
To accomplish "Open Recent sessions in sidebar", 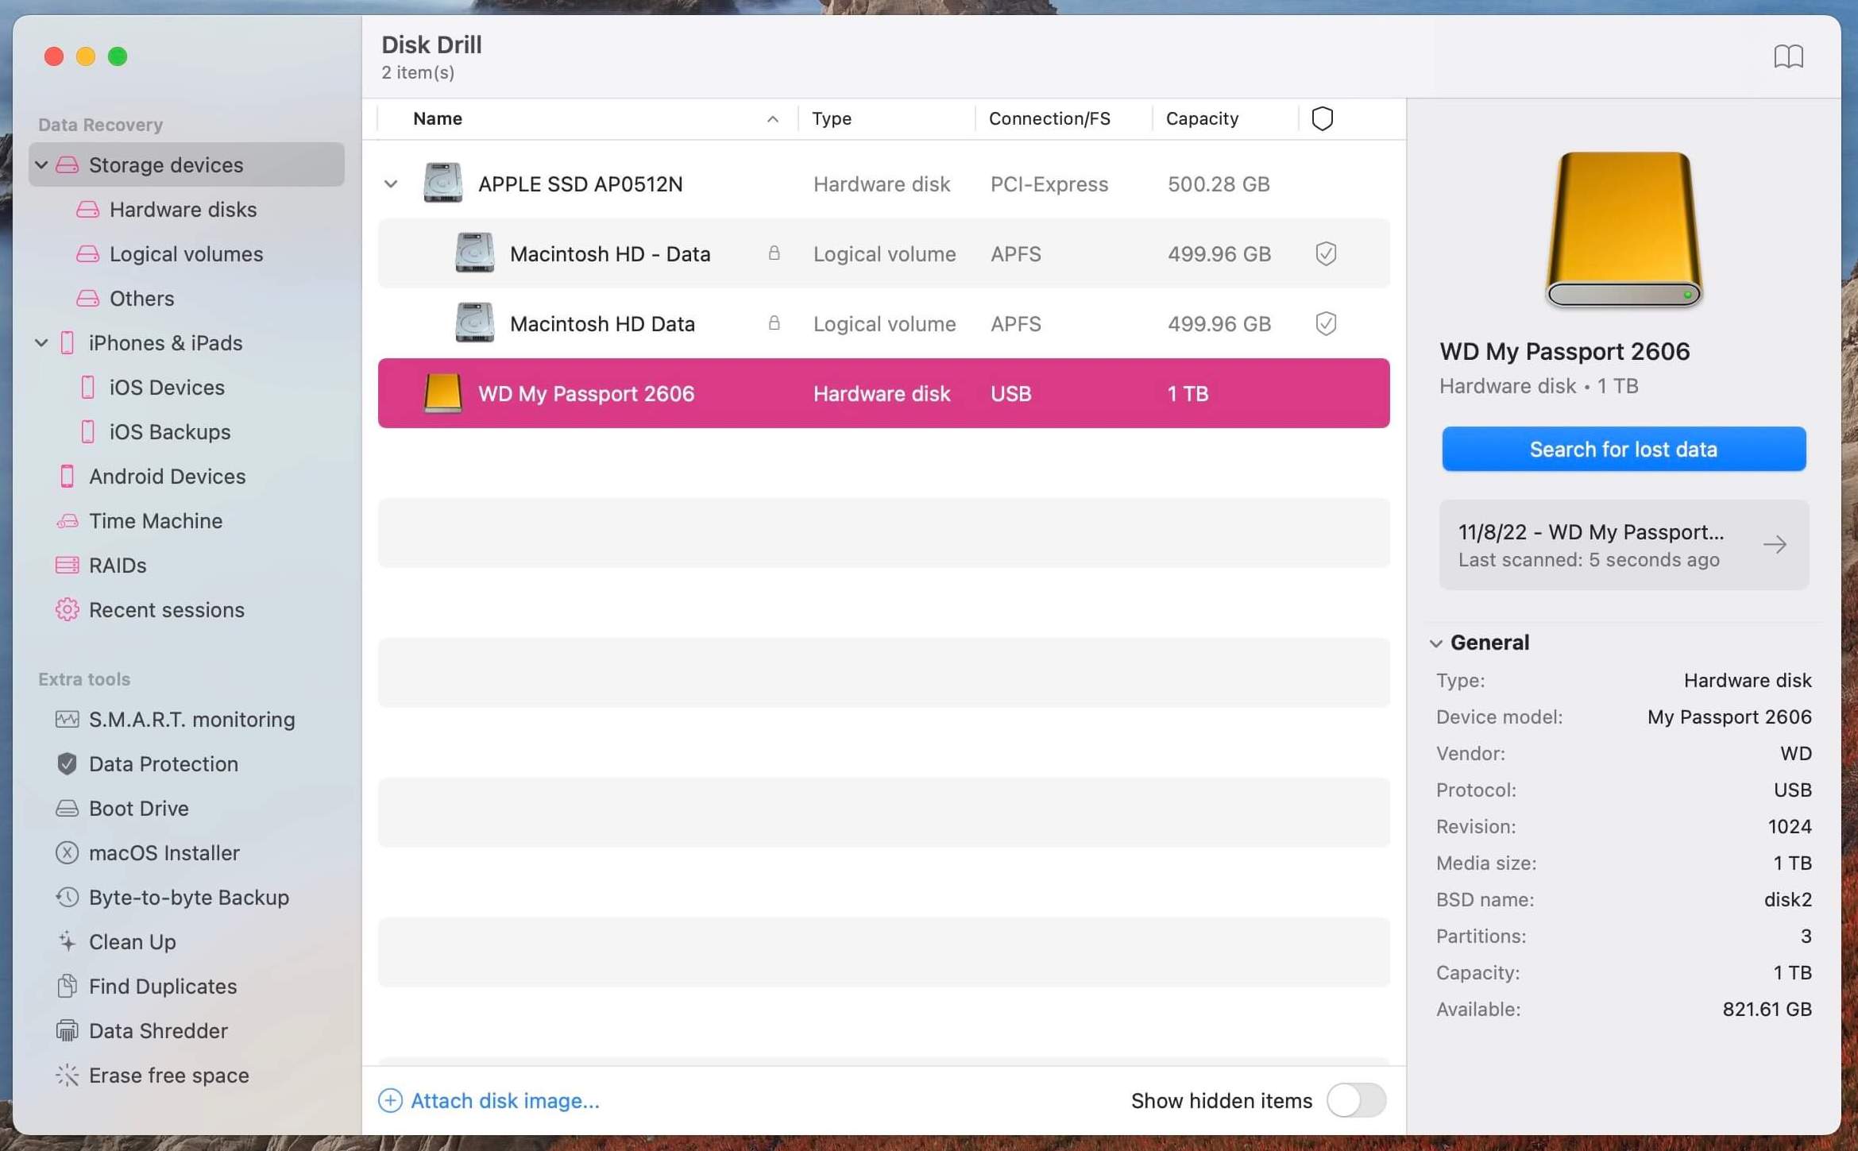I will click(x=150, y=609).
